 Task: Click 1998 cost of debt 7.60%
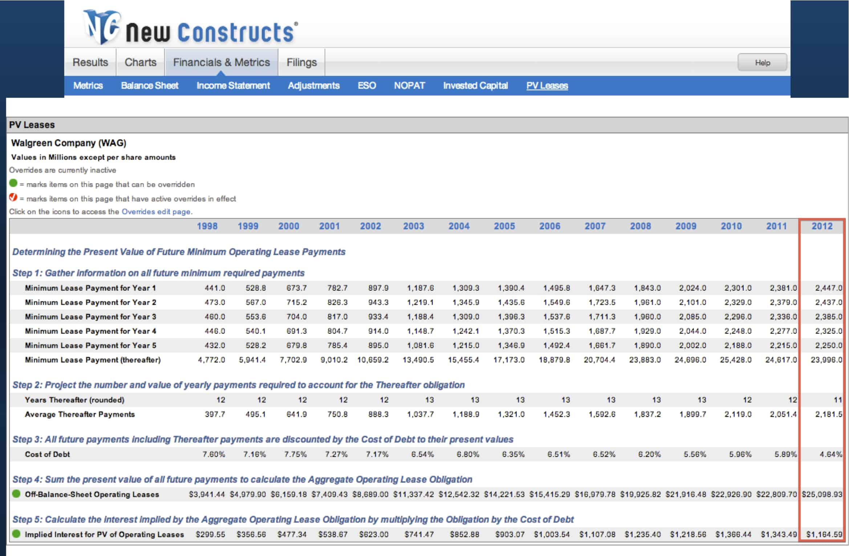pos(214,454)
